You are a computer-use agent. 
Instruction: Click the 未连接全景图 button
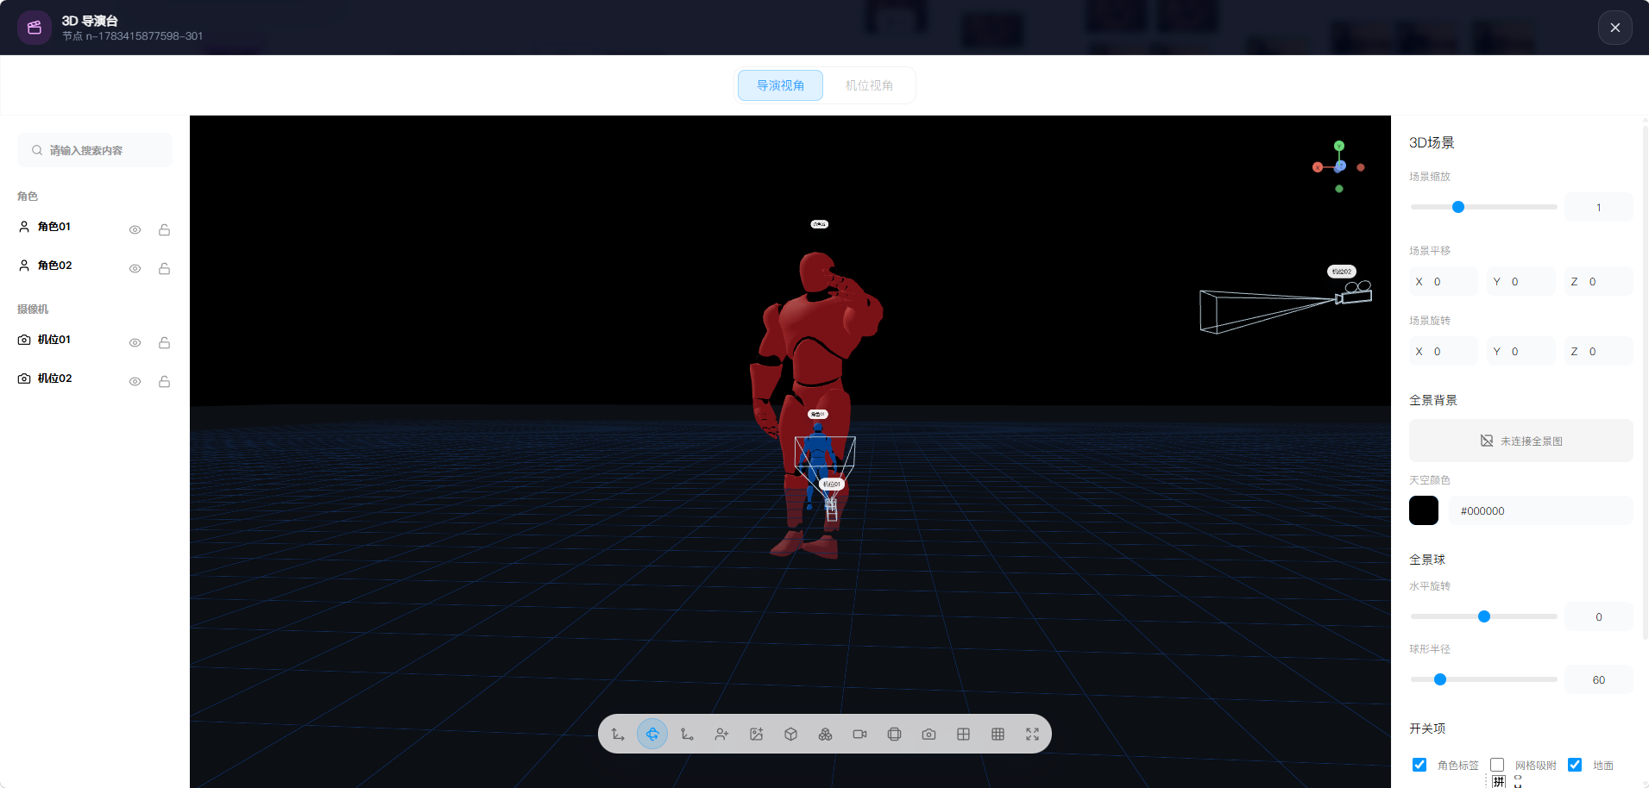[x=1520, y=441]
